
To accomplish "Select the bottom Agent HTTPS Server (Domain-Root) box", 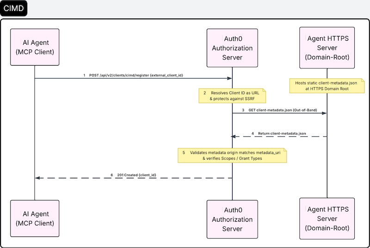I will click(327, 218).
